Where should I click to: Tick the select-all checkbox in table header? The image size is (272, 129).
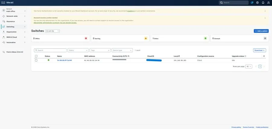(36, 56)
